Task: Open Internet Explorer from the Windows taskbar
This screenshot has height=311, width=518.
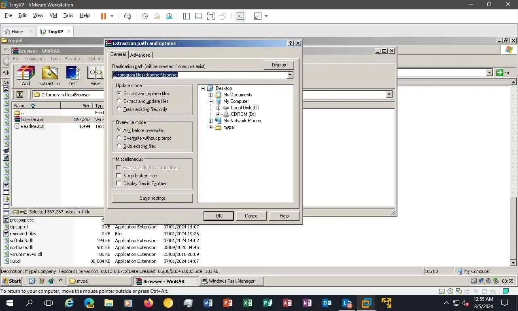Action: click(69, 302)
